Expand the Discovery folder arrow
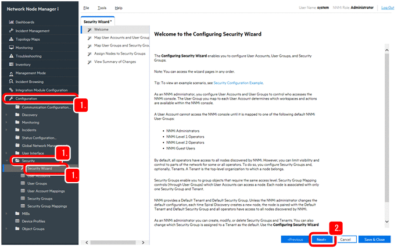This screenshot has height=249, width=398. coord(6,115)
